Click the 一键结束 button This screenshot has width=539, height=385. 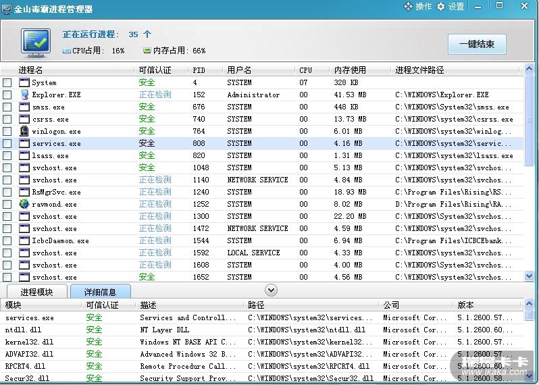pos(477,44)
